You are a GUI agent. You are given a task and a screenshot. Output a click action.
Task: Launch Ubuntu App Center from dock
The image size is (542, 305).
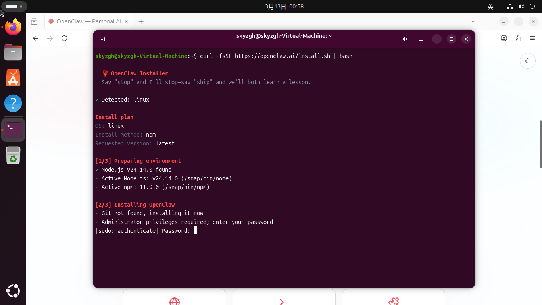13,78
